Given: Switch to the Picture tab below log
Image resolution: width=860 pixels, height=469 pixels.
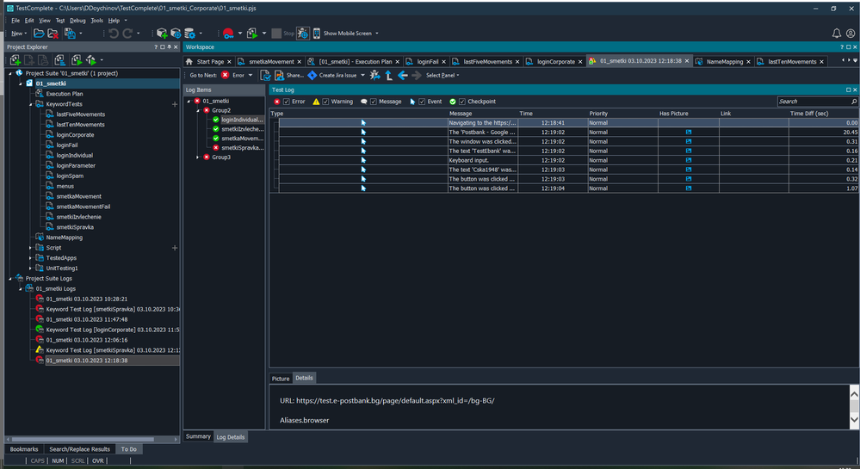Looking at the screenshot, I should [281, 379].
